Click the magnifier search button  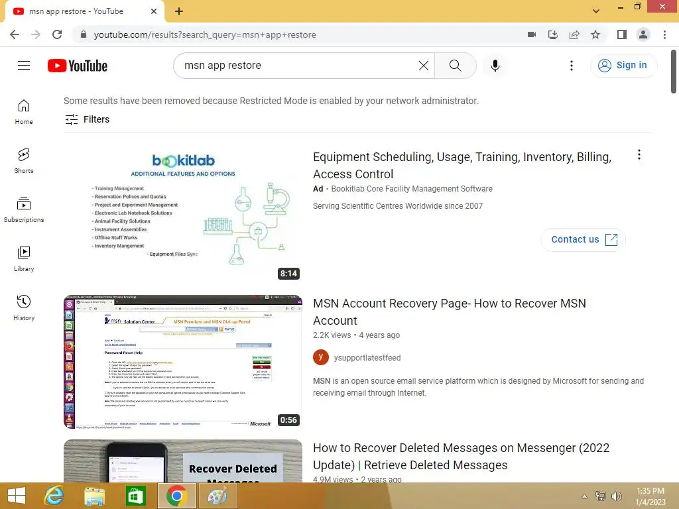click(x=455, y=66)
